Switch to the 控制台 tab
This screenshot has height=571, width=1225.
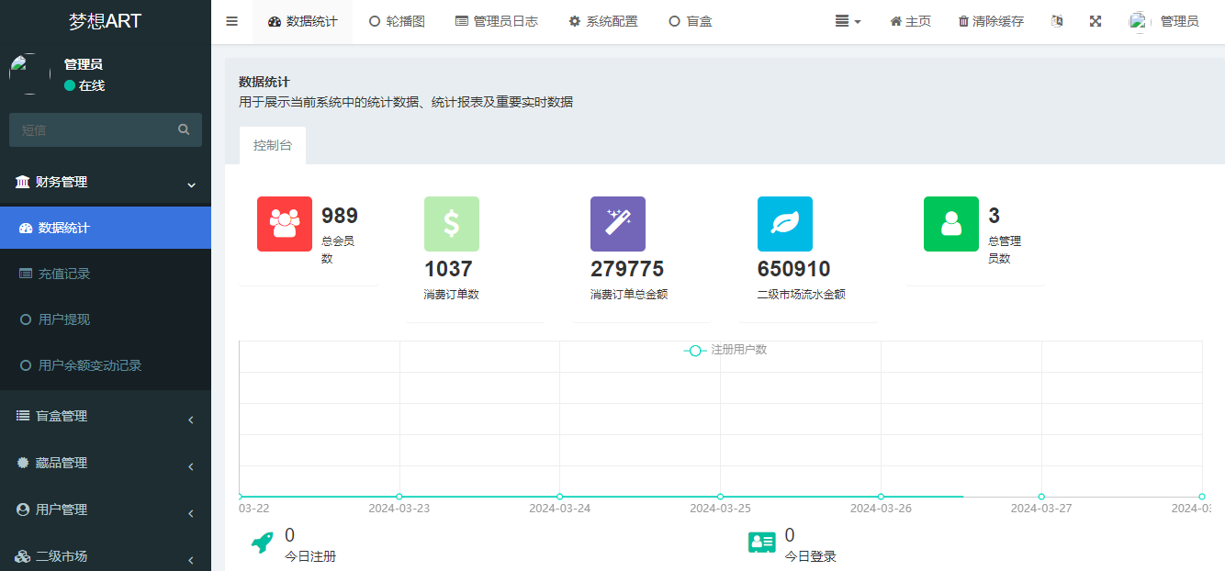(272, 145)
